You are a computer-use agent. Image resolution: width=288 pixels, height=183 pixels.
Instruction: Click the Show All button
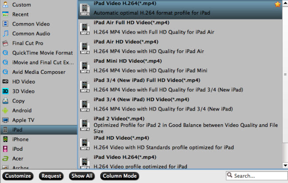82,176
